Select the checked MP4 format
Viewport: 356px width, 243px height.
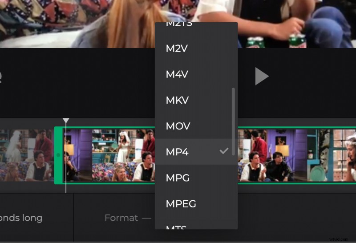click(196, 152)
